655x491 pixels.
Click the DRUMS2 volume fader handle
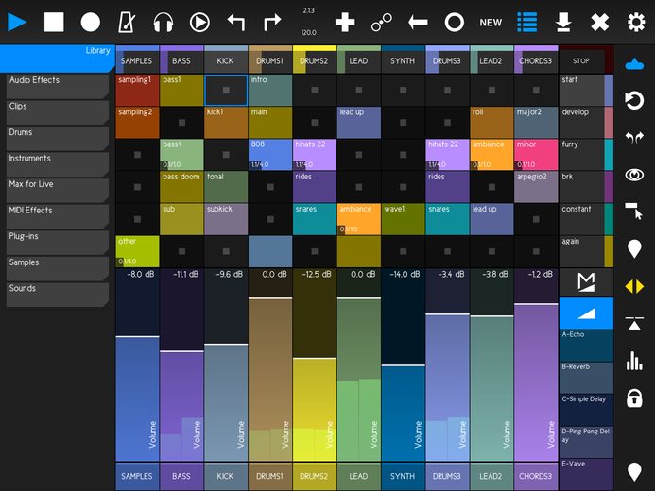point(314,358)
